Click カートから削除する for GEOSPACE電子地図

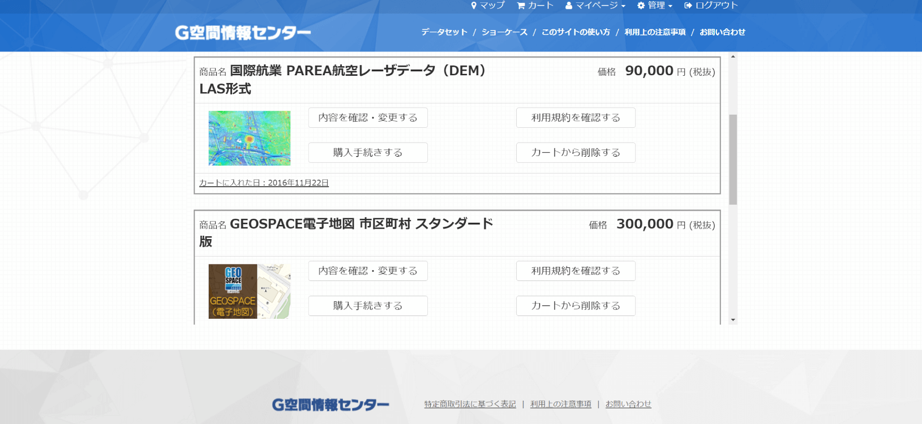(576, 306)
